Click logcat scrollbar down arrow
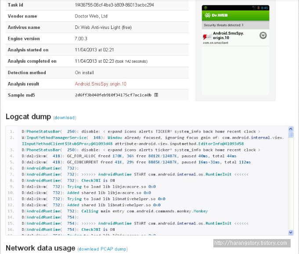Viewport: 299px width, 254px height. 291,232
